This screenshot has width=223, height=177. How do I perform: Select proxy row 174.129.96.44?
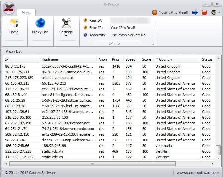tap(109, 89)
